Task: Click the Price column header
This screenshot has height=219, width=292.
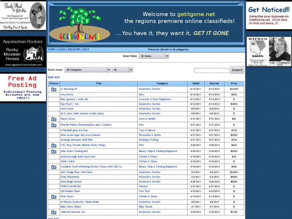Action: (234, 84)
